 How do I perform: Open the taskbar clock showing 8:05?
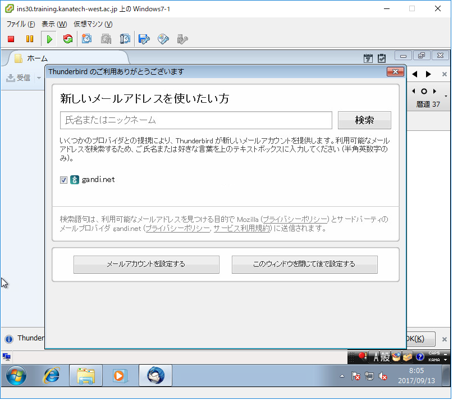click(x=417, y=376)
